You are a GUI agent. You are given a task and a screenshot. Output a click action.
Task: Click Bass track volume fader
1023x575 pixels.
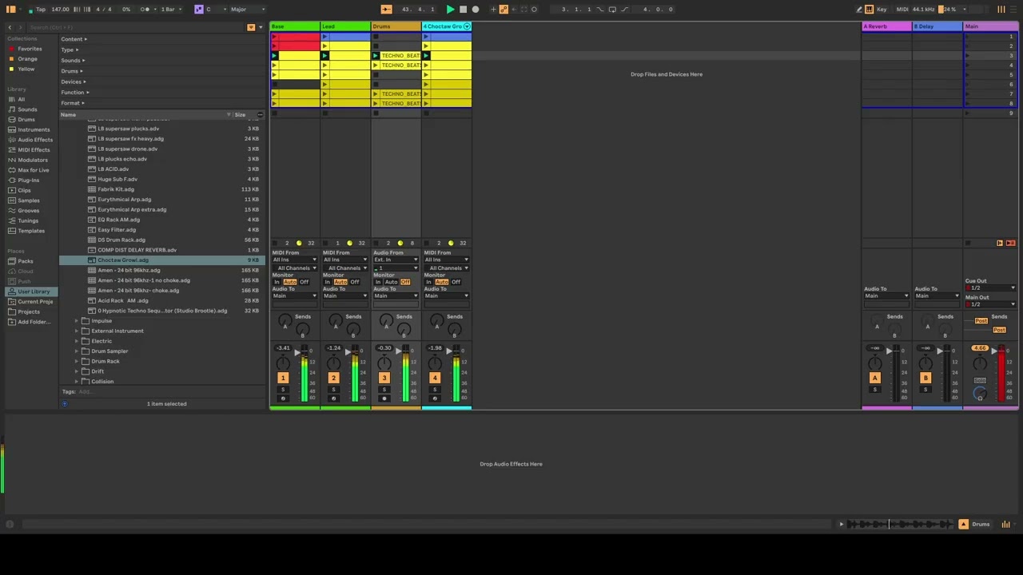[297, 352]
